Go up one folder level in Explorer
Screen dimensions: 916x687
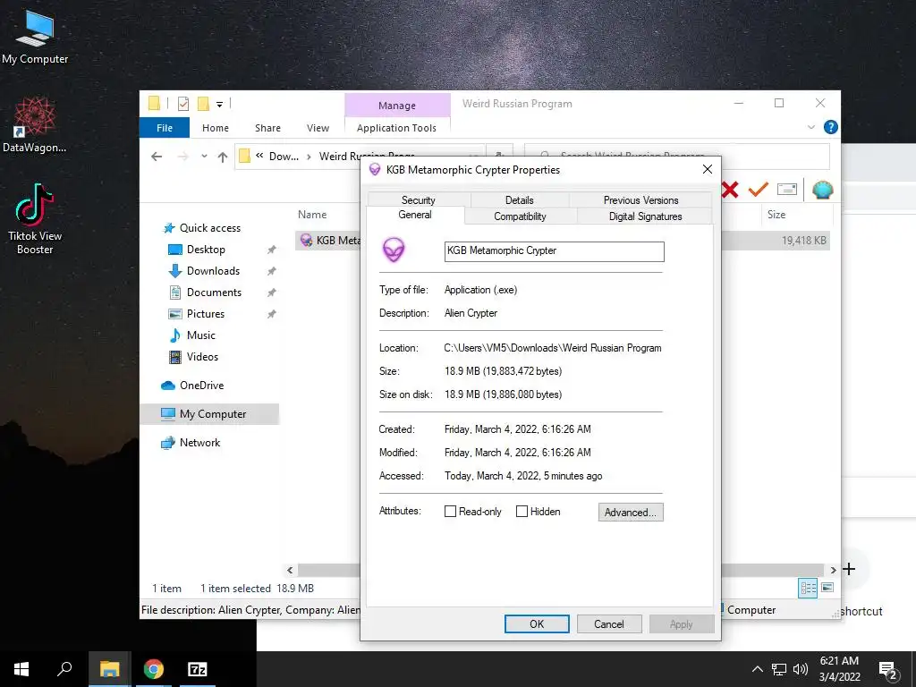point(222,157)
